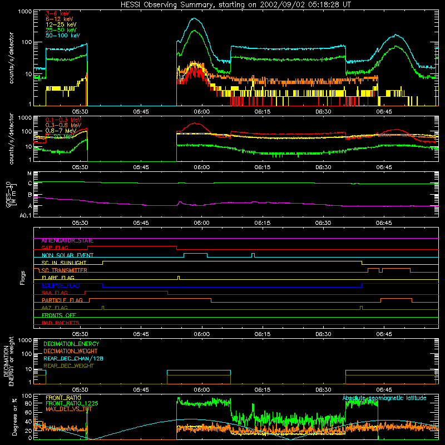Click the Absolute geomagnetic latitude label
Screen dimensions: 445x445
coord(384,398)
